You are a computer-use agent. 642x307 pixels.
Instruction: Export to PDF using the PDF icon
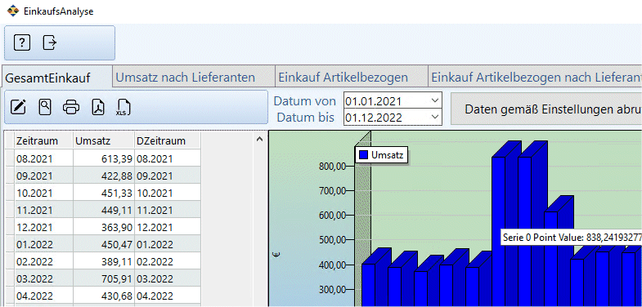98,108
